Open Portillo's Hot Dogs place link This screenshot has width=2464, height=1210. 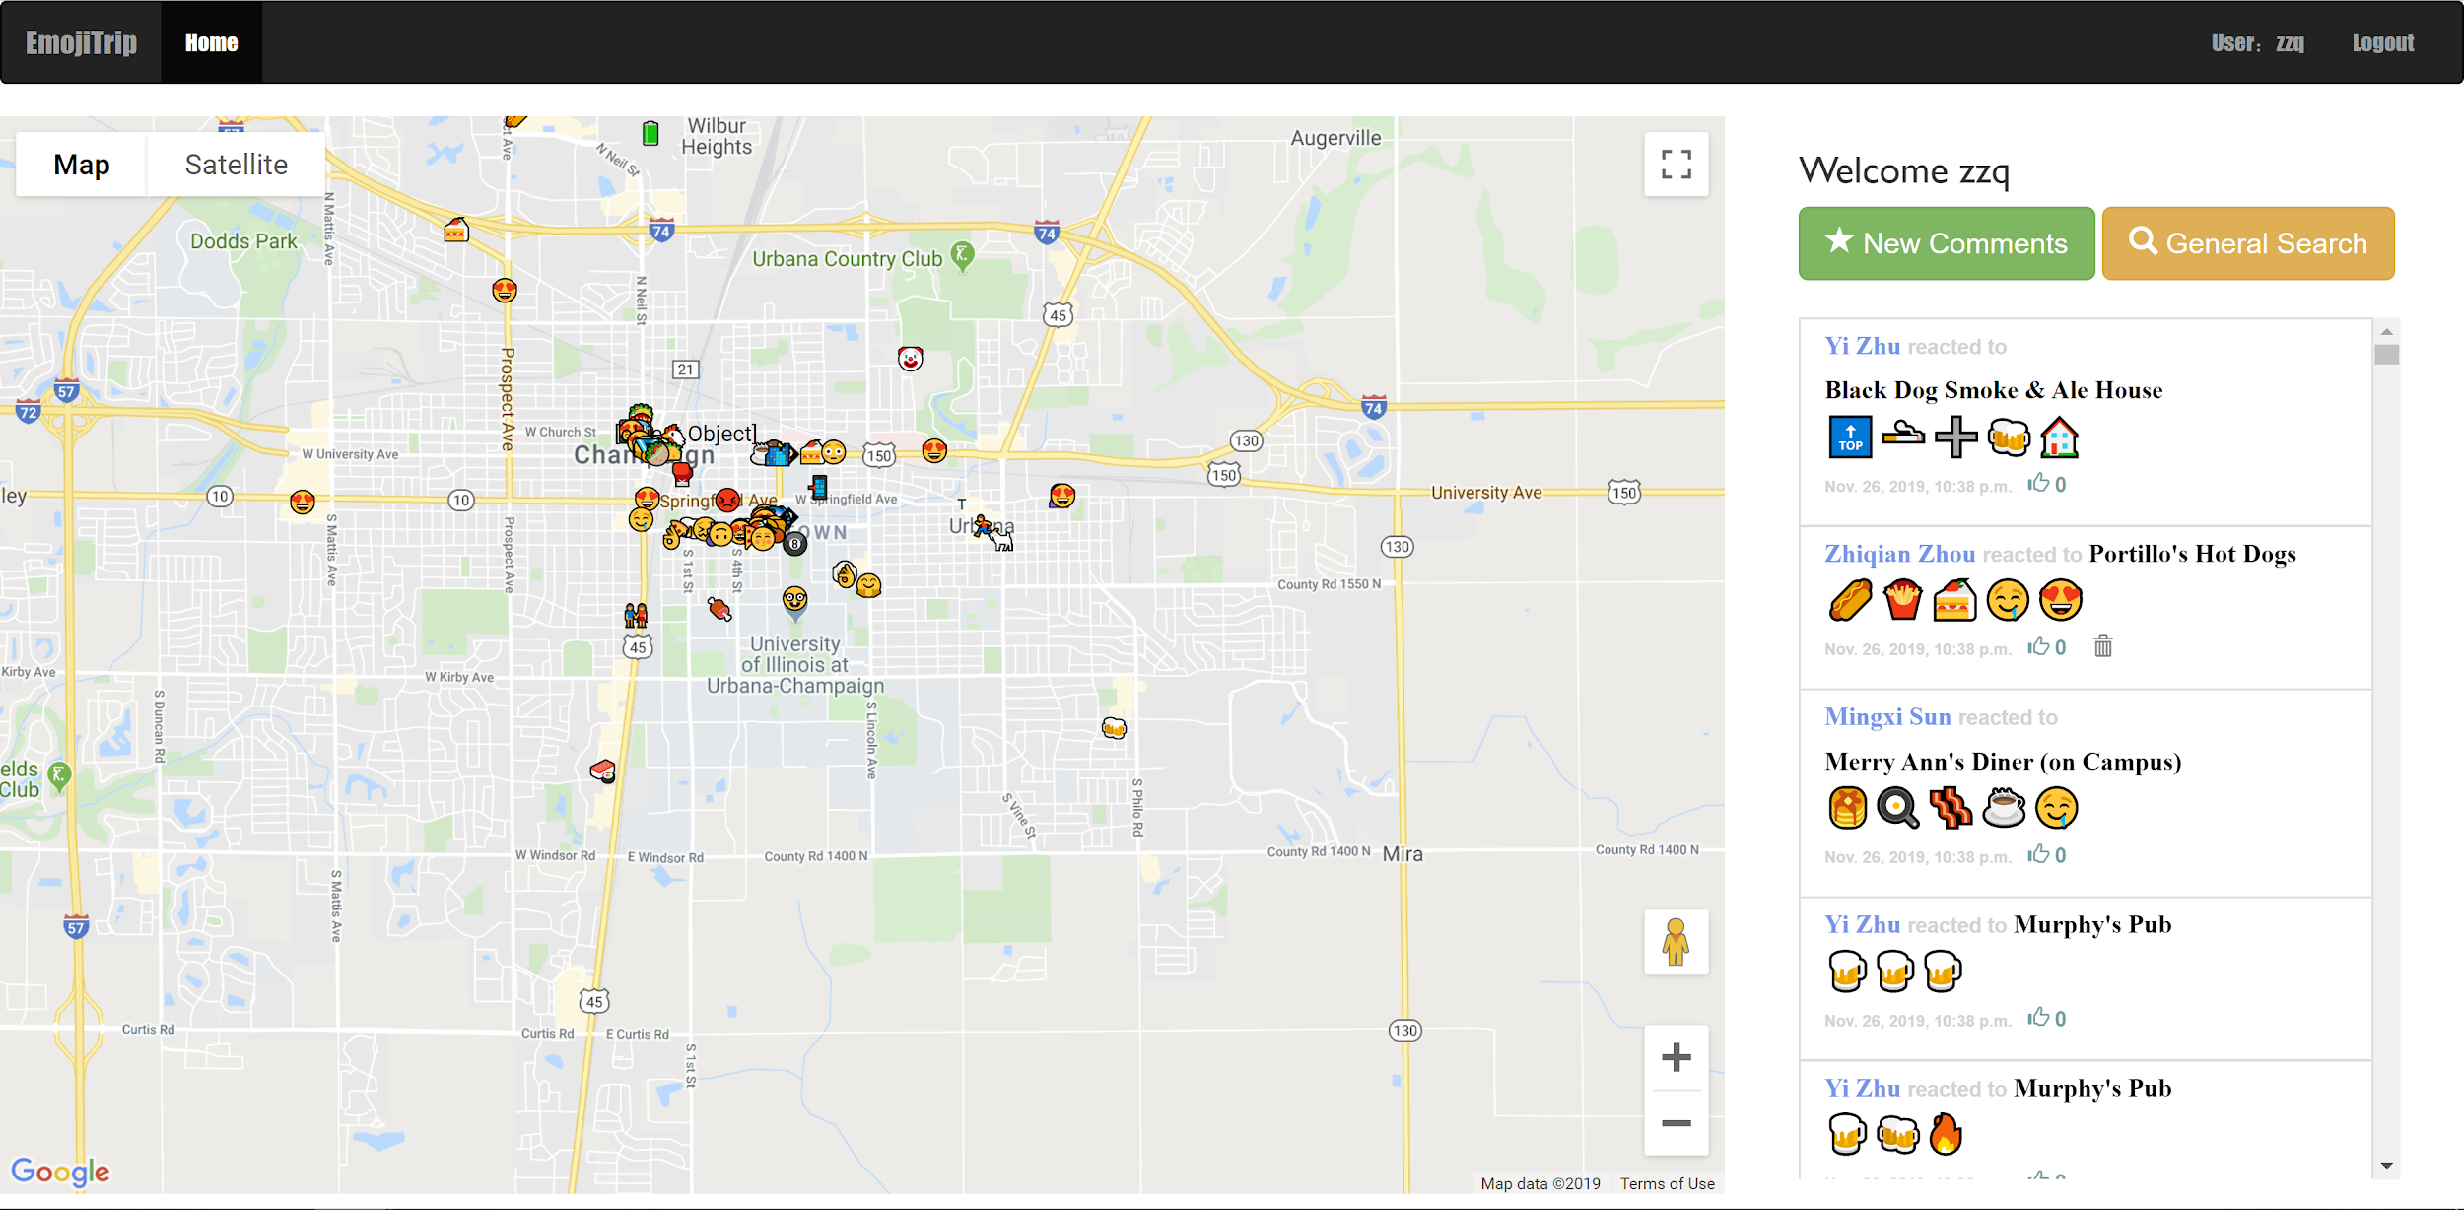2192,554
